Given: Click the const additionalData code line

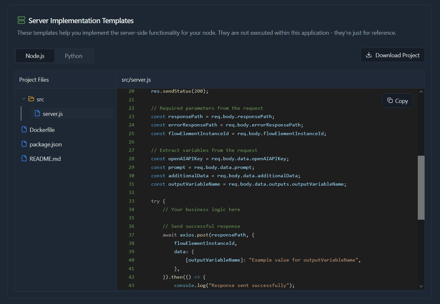Looking at the screenshot, I should [x=226, y=176].
